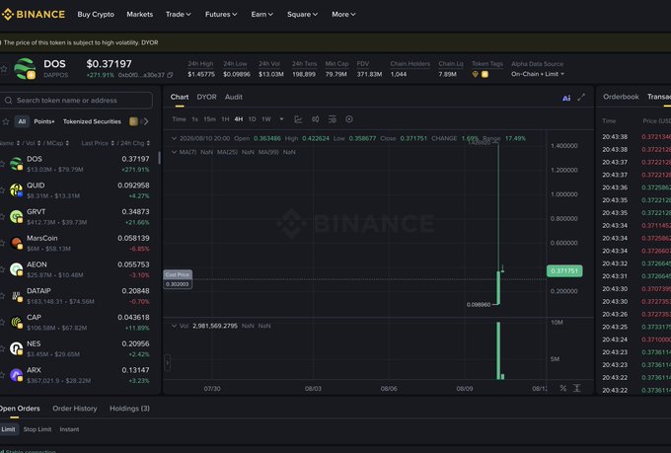The image size is (671, 453).
Task: Favorite the QUID token row
Action: coord(3,190)
